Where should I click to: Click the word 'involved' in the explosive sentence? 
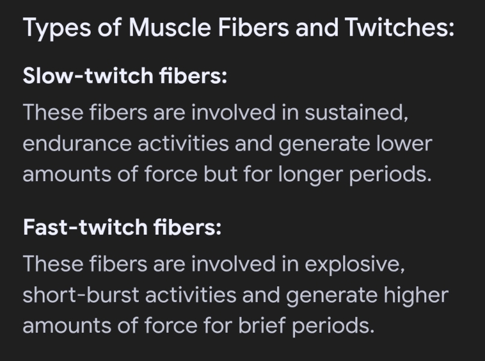(233, 264)
